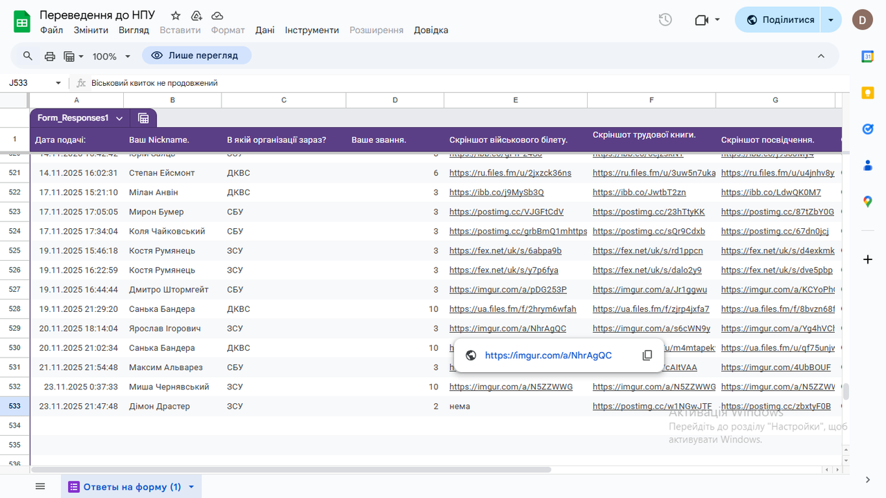Open link ibb.co/j9MySb3Q in row 522
Image resolution: width=886 pixels, height=498 pixels.
(496, 192)
